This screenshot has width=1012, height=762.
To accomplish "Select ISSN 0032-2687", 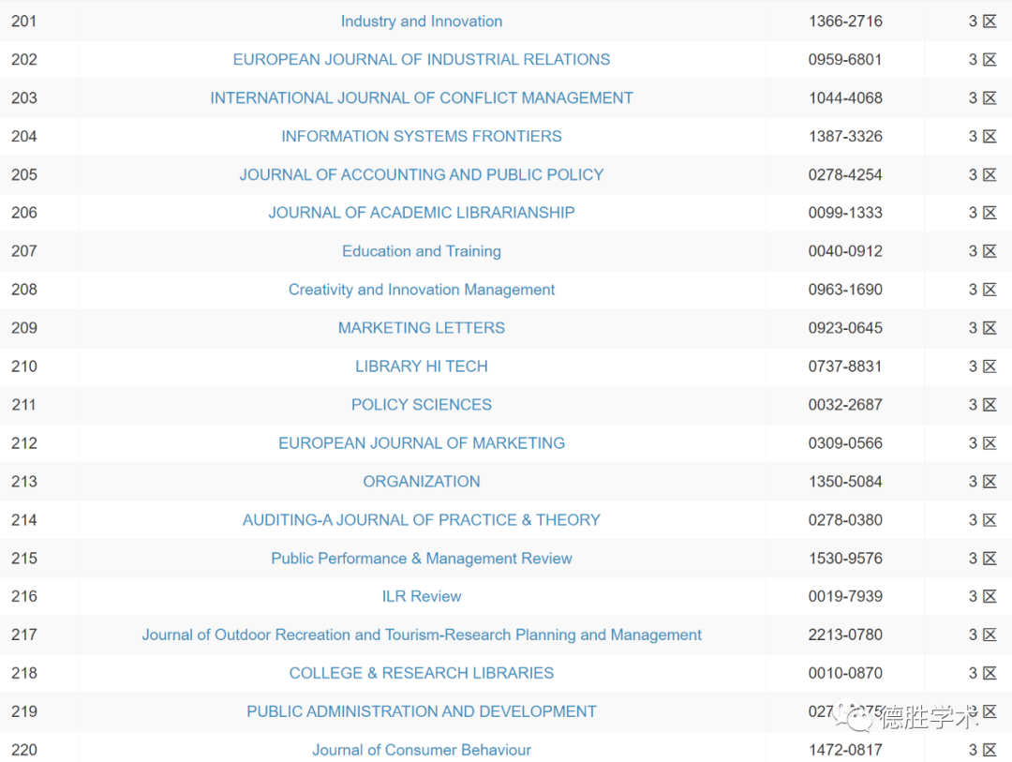I will coord(845,405).
